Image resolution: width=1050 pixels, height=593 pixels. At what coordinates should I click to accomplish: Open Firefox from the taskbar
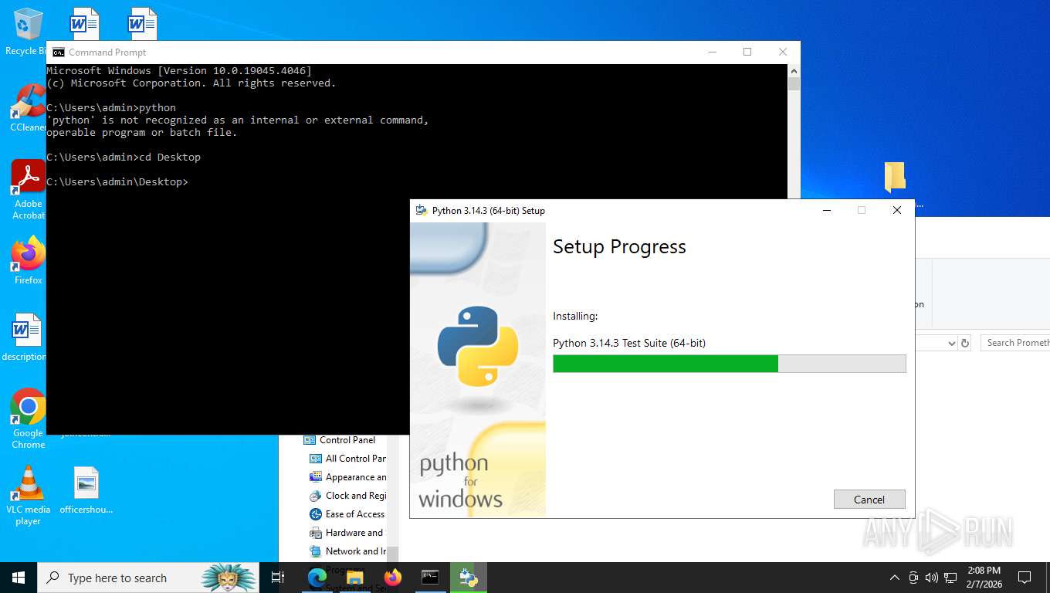click(x=392, y=578)
